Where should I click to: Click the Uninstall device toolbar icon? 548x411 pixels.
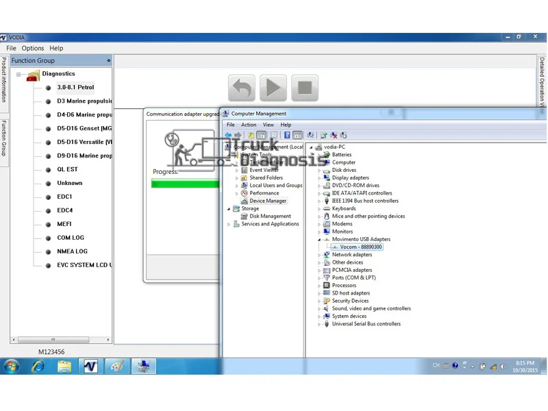click(334, 135)
